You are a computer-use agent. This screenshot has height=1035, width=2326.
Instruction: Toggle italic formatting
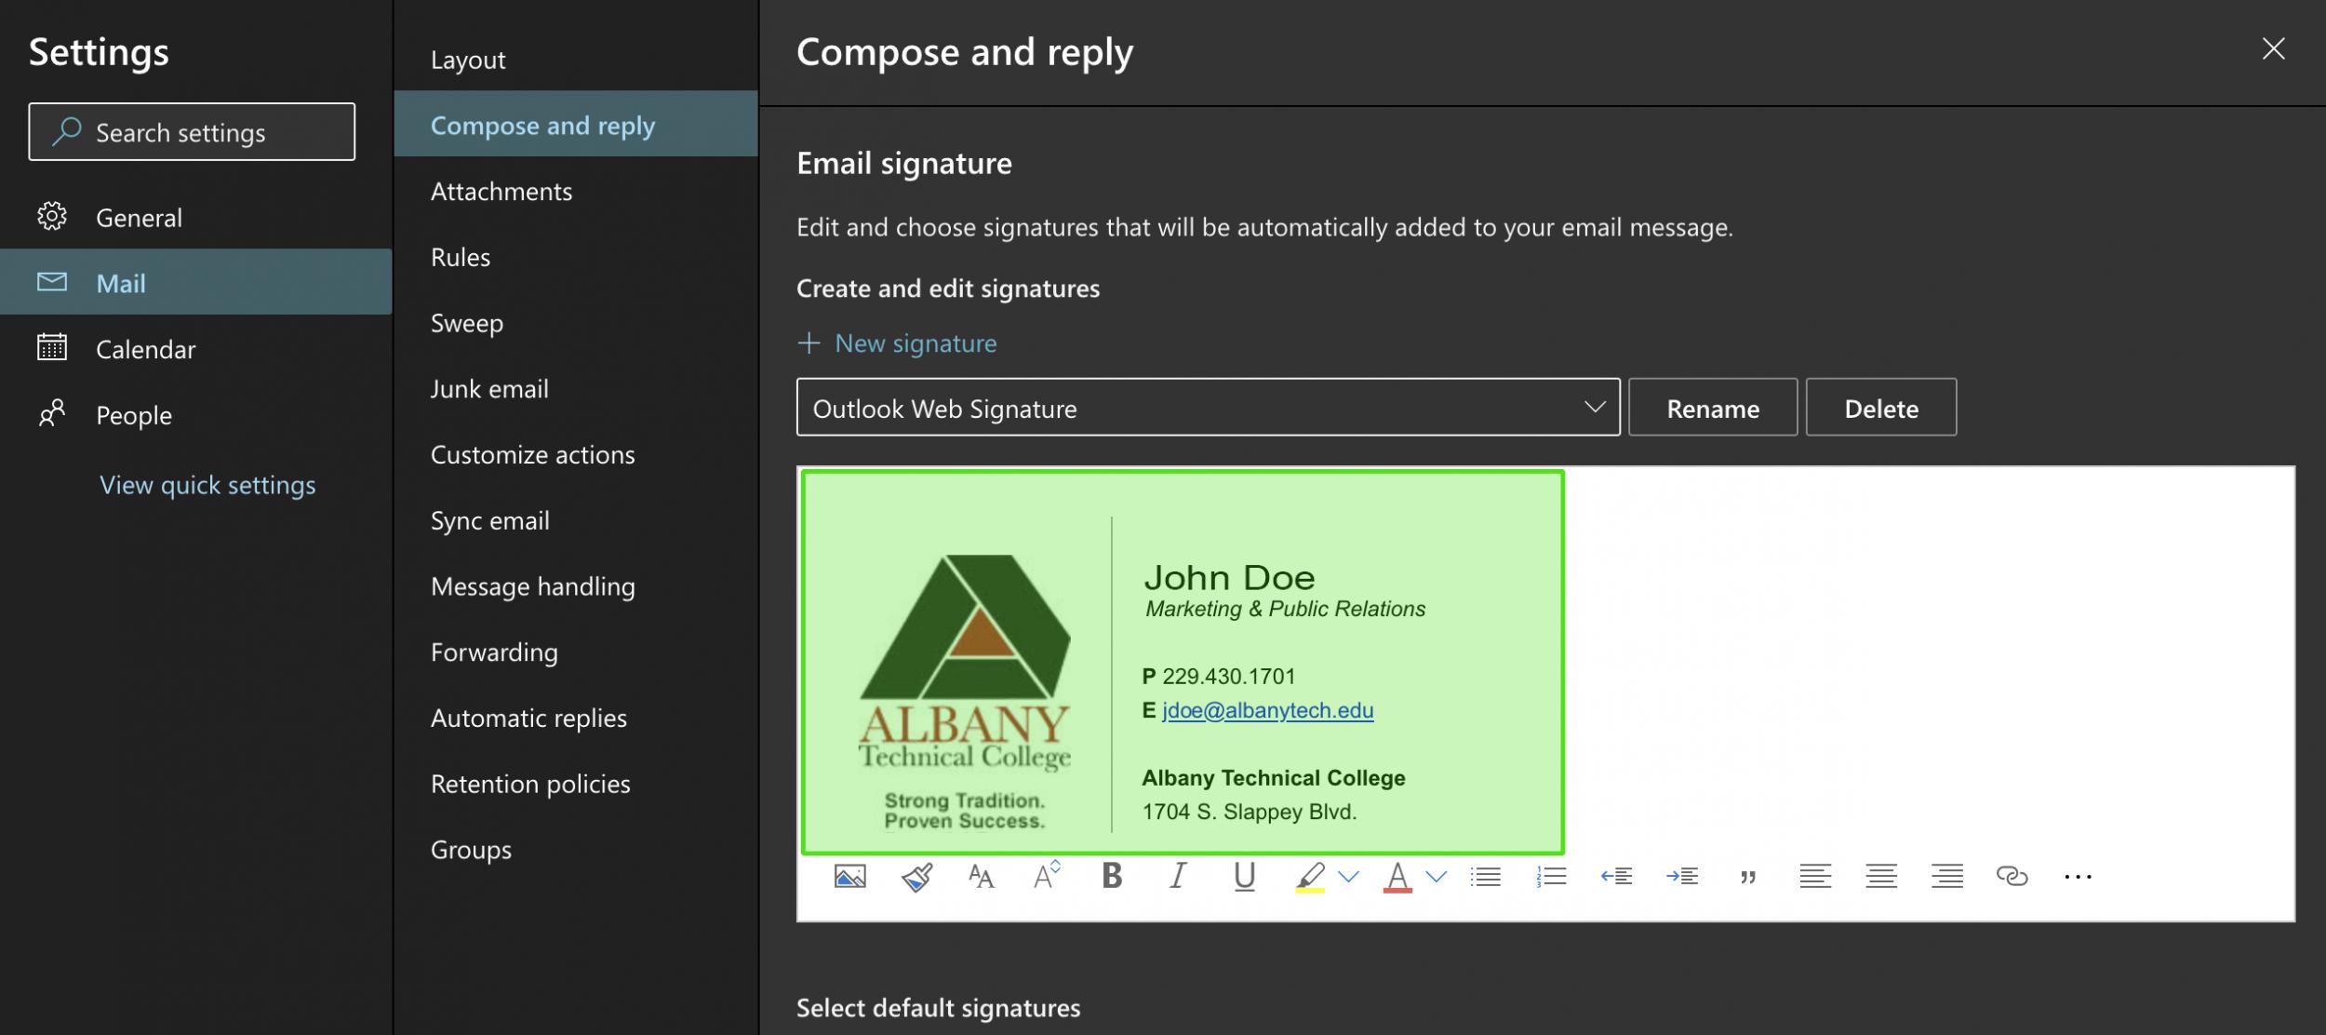[x=1177, y=875]
